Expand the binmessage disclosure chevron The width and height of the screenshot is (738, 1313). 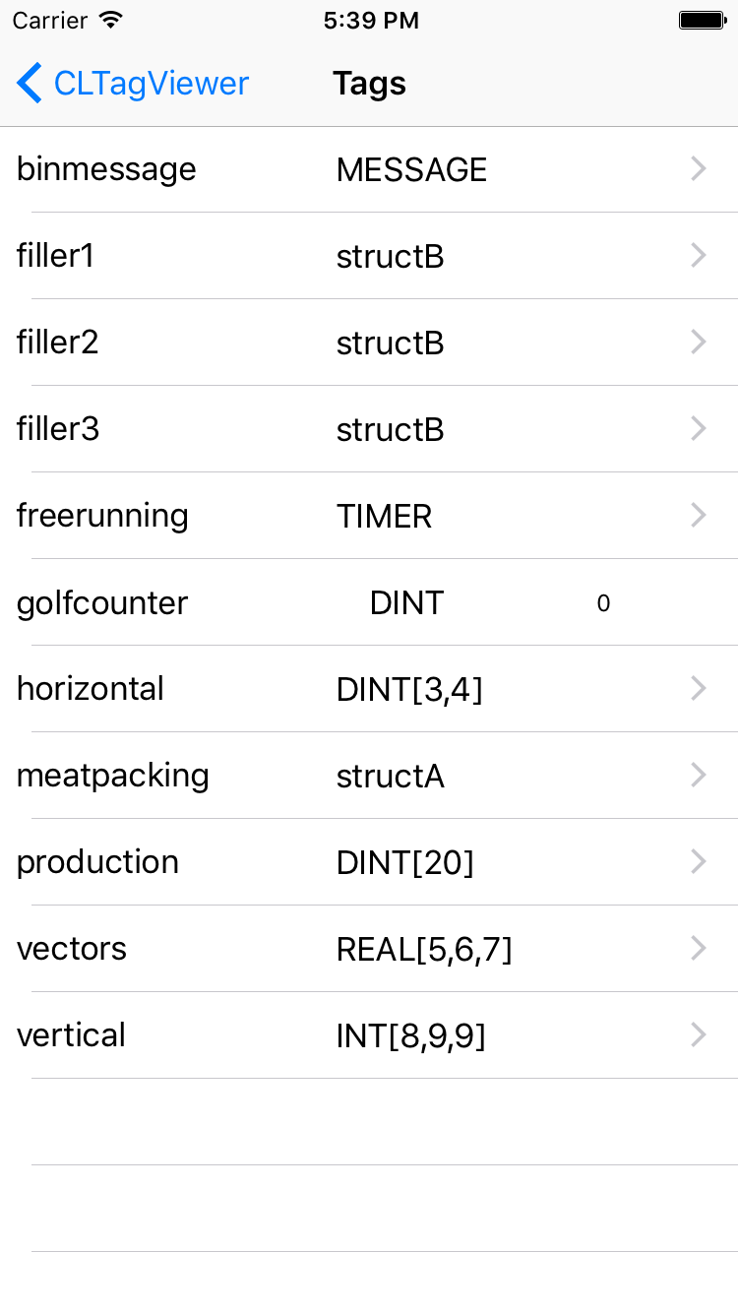699,169
